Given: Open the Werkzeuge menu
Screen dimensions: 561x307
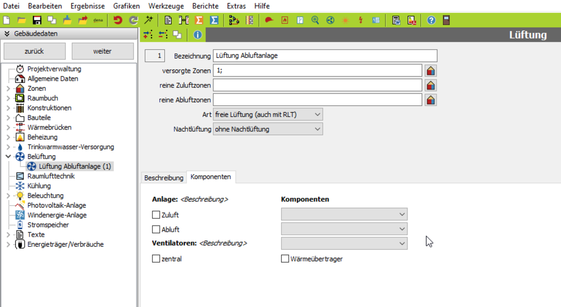Looking at the screenshot, I should 166,6.
